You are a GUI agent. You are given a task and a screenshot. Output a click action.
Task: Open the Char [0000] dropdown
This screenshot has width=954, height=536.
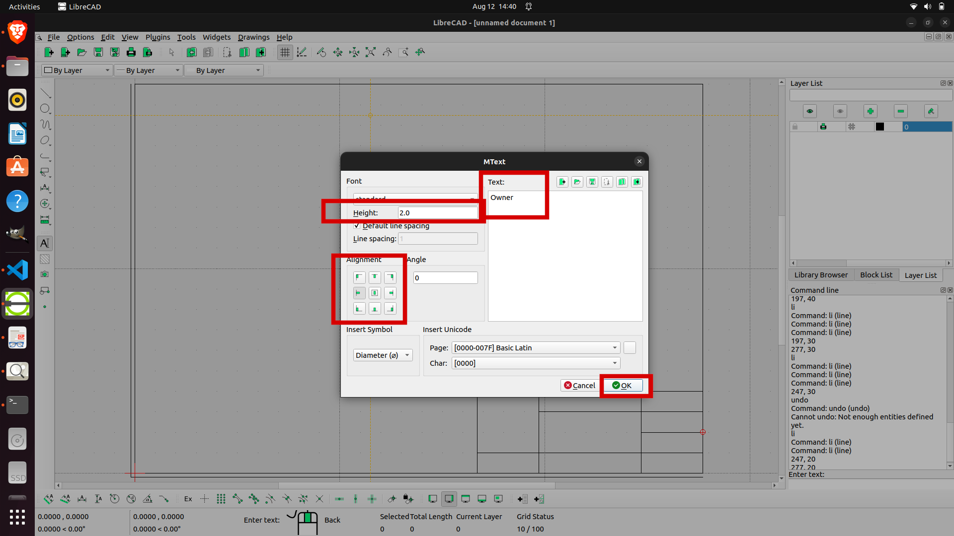(x=536, y=363)
